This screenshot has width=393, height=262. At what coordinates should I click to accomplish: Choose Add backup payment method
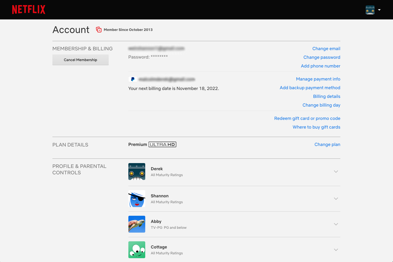pyautogui.click(x=310, y=88)
